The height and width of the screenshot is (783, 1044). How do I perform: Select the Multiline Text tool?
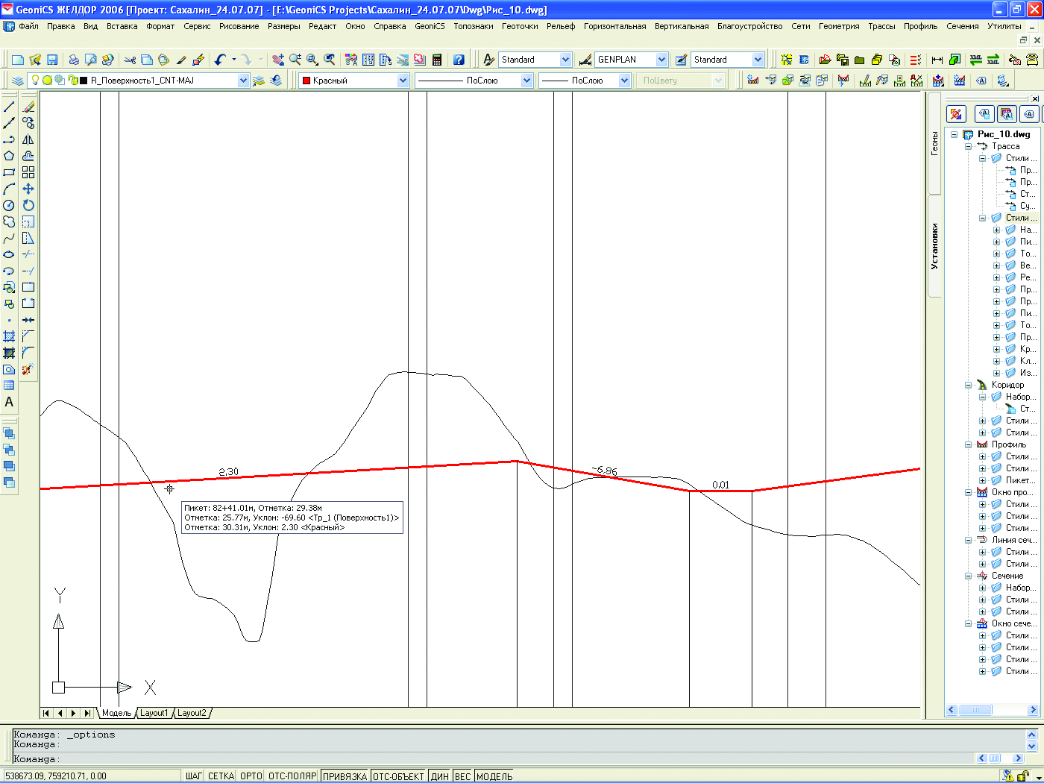point(9,402)
